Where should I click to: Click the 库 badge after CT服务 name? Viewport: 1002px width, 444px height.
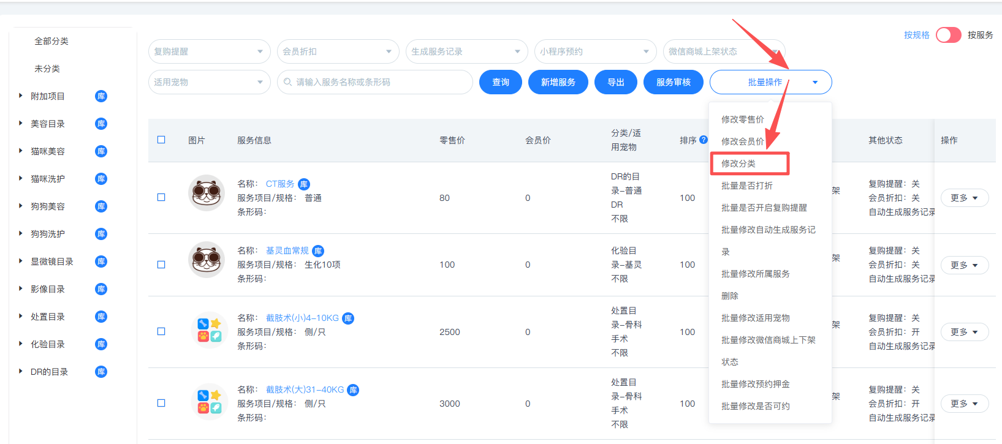coord(304,184)
